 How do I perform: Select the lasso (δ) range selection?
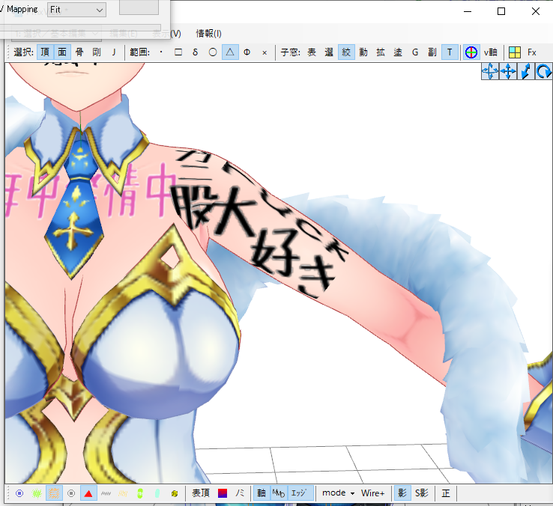(196, 52)
